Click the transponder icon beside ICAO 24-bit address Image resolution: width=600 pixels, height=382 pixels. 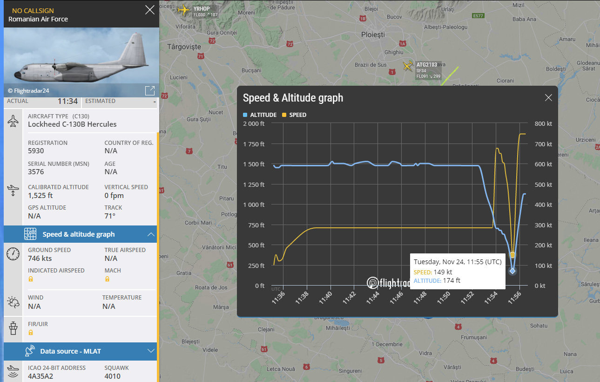(x=13, y=371)
